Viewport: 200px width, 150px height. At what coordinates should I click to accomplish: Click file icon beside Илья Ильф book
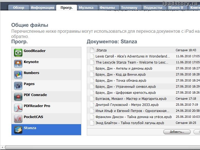[x=92, y=111]
